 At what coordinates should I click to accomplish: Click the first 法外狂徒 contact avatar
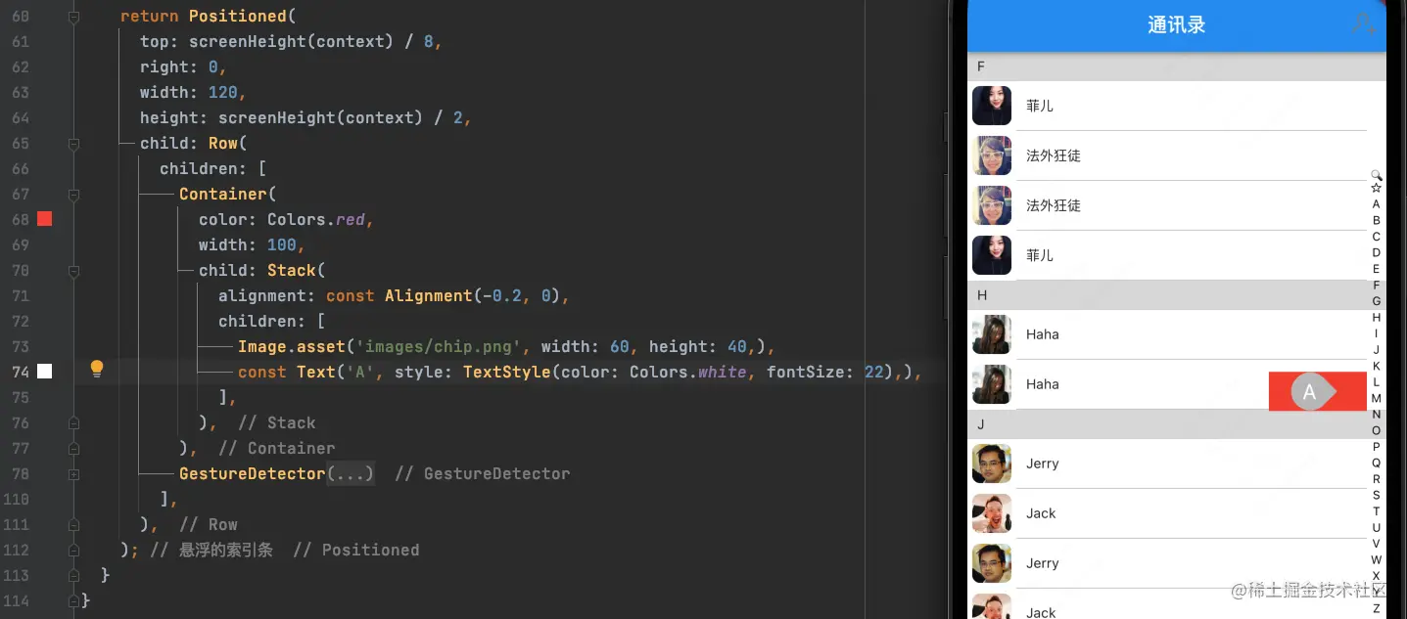[992, 155]
